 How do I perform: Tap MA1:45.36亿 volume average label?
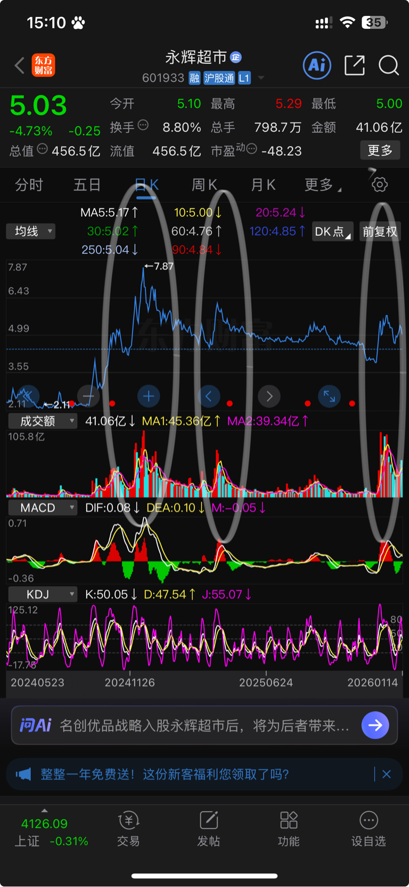click(x=181, y=421)
